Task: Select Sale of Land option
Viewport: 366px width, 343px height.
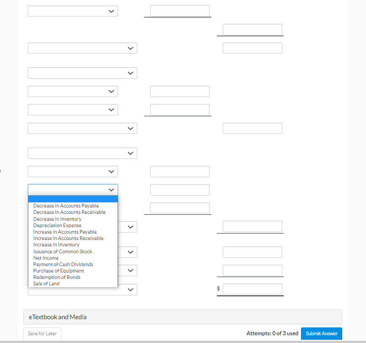Action: point(46,283)
